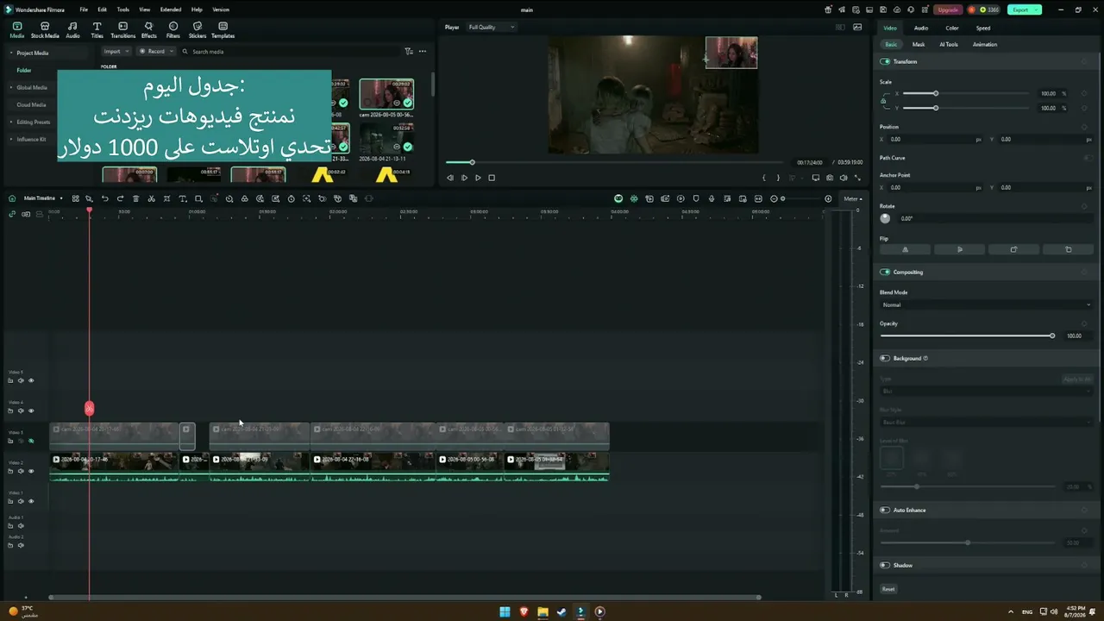The width and height of the screenshot is (1104, 621).
Task: Play the video in the player
Action: 478,178
